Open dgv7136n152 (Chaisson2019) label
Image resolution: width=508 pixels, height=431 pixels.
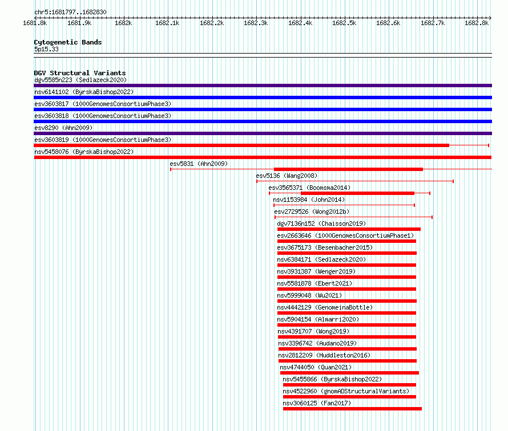point(321,223)
